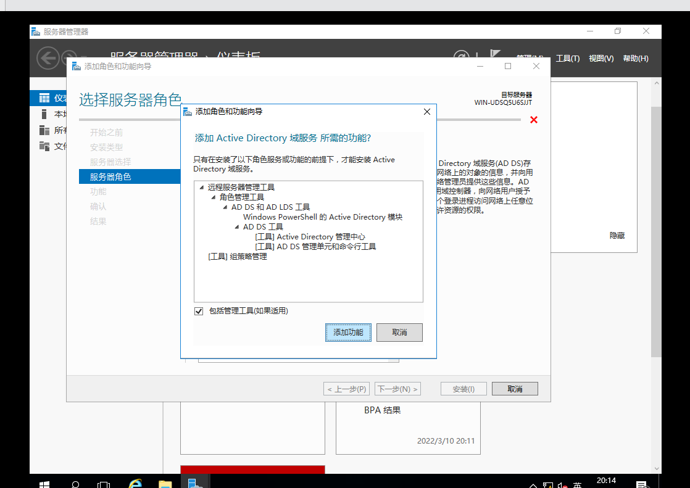Screen dimensions: 690x488
Task: Click the 安装(I) button
Action: (463, 389)
